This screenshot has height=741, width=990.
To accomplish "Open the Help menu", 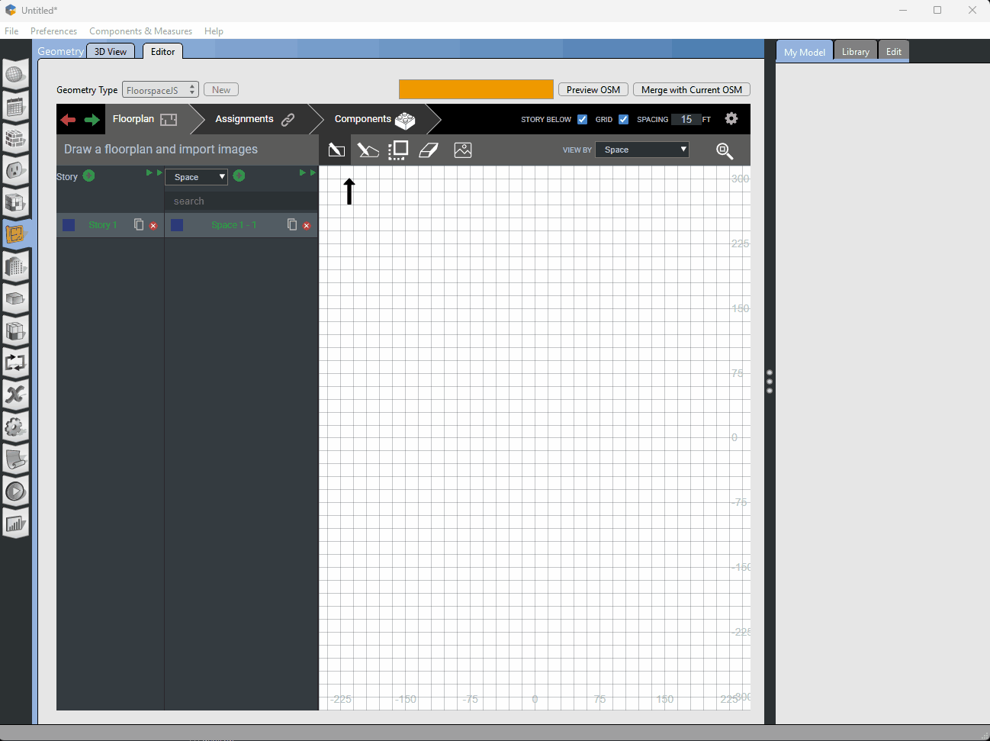I will click(214, 31).
